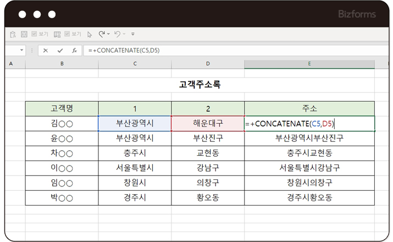Toggle the first 보기 checkbox
The height and width of the screenshot is (242, 393).
34,34
